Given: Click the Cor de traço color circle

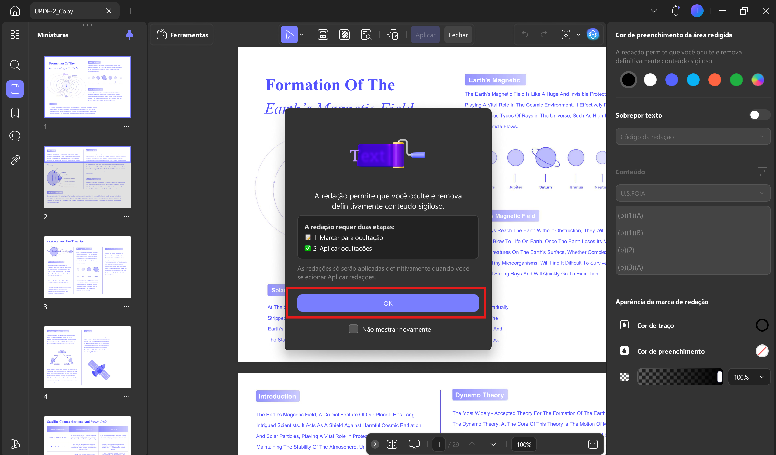Looking at the screenshot, I should [762, 325].
